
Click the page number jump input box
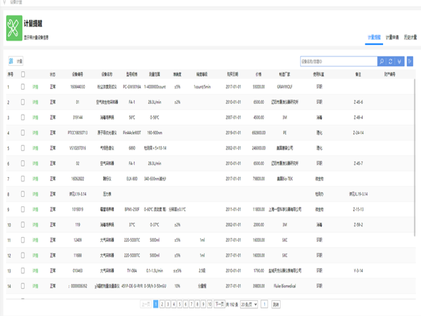pyautogui.click(x=265, y=304)
